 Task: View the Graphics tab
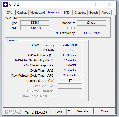[x=80, y=13]
